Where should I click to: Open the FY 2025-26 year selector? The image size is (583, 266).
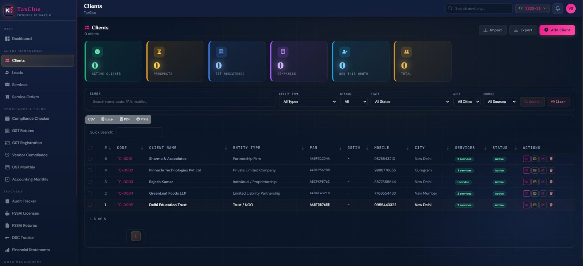click(x=532, y=8)
